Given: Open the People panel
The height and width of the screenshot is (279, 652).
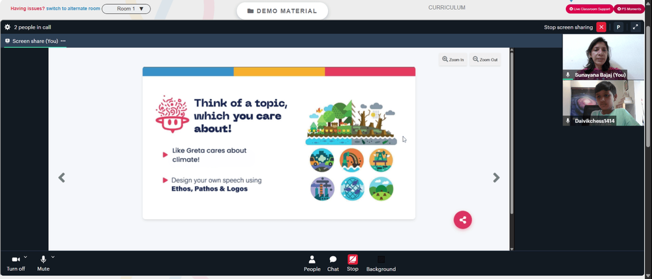Looking at the screenshot, I should coord(312,263).
